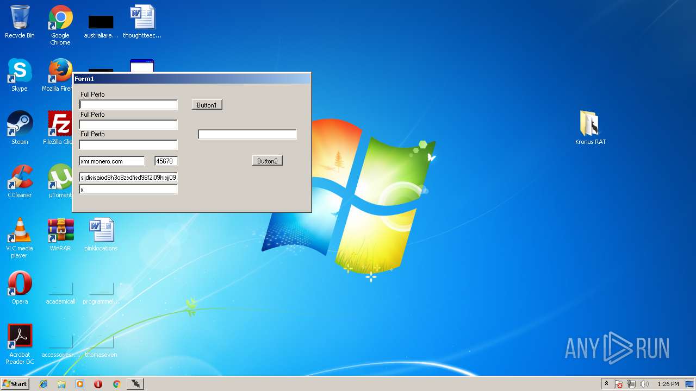The image size is (696, 391).
Task: Launch the Skype desktop shortcut
Action: coord(20,75)
